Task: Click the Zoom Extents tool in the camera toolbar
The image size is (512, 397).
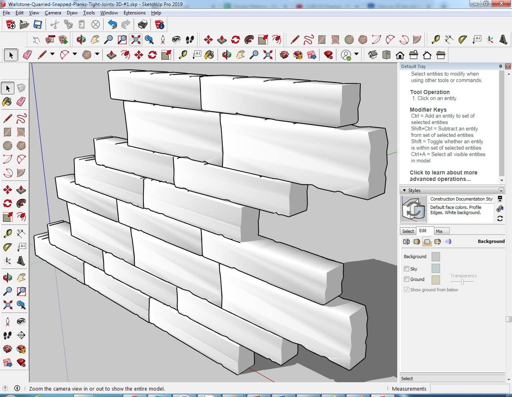Action: tap(136, 40)
